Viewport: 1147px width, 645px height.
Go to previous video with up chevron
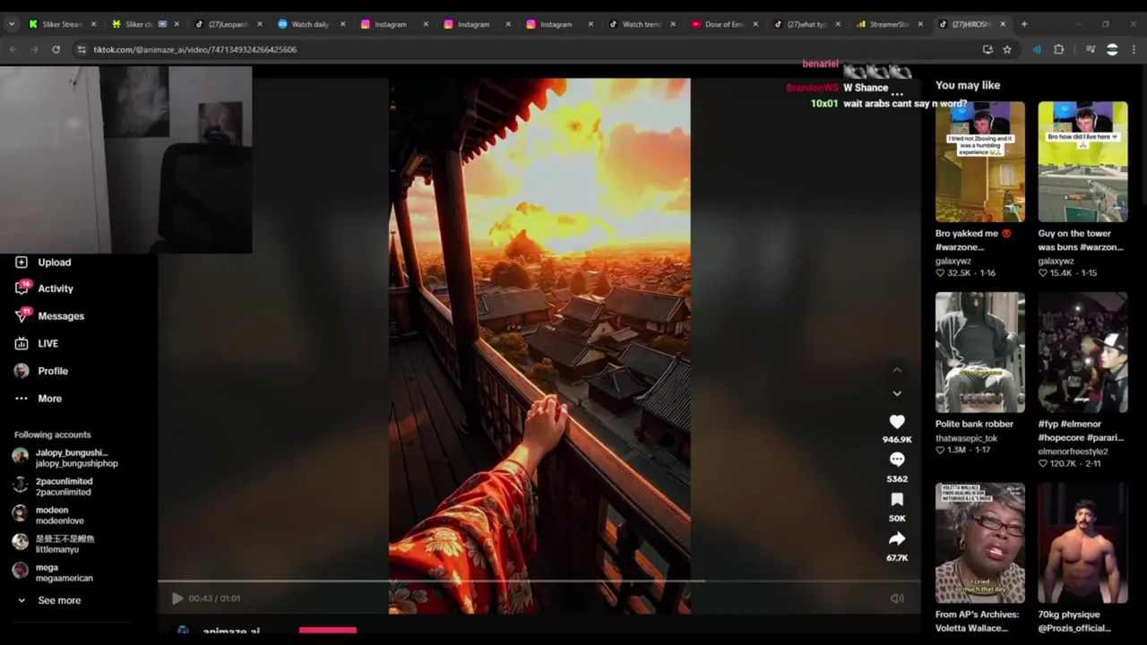point(897,370)
